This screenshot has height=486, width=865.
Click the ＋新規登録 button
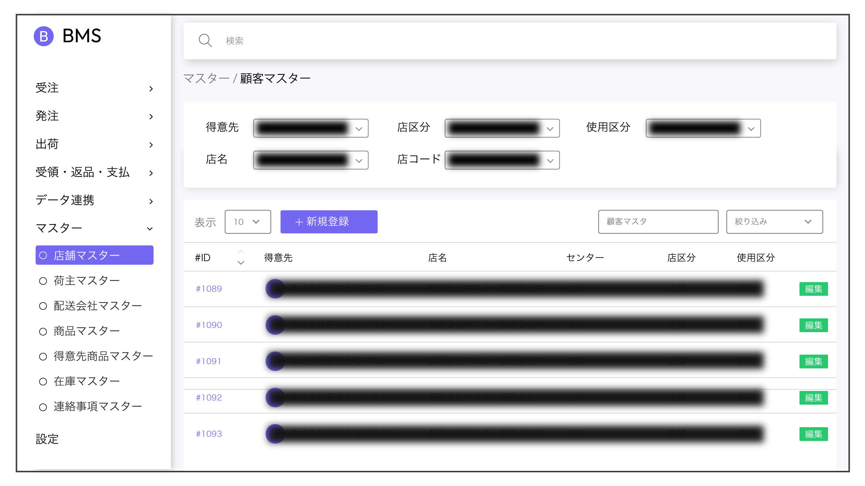329,222
